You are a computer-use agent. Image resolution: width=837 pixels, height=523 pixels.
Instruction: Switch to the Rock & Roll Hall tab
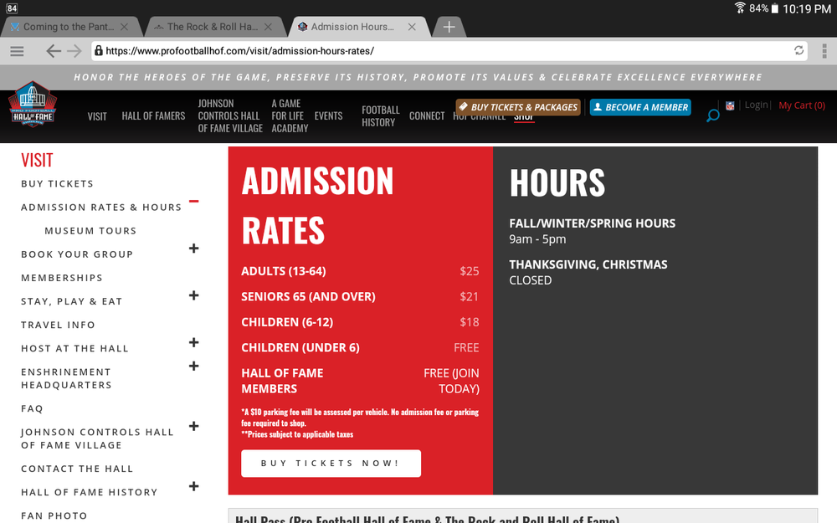click(212, 27)
